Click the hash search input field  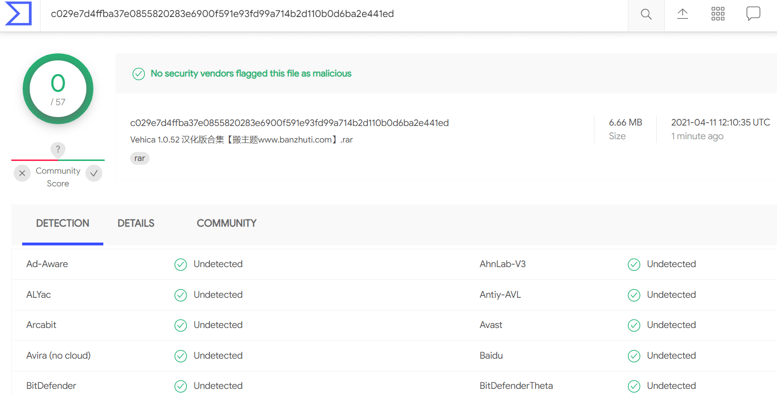[334, 14]
